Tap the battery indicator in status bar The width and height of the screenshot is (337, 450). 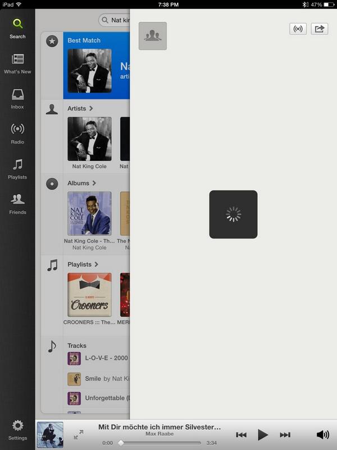(329, 4)
